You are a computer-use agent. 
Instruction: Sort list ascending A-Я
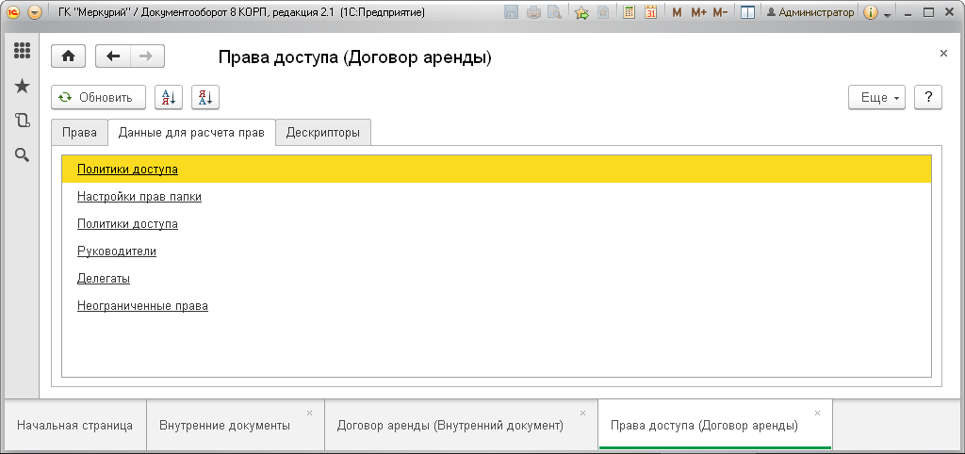(168, 97)
